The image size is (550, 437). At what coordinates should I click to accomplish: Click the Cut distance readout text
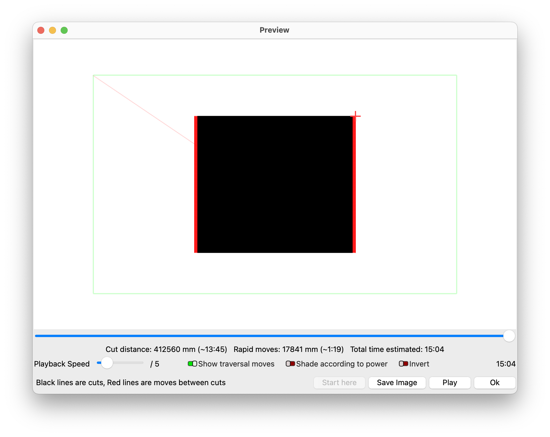click(x=166, y=349)
